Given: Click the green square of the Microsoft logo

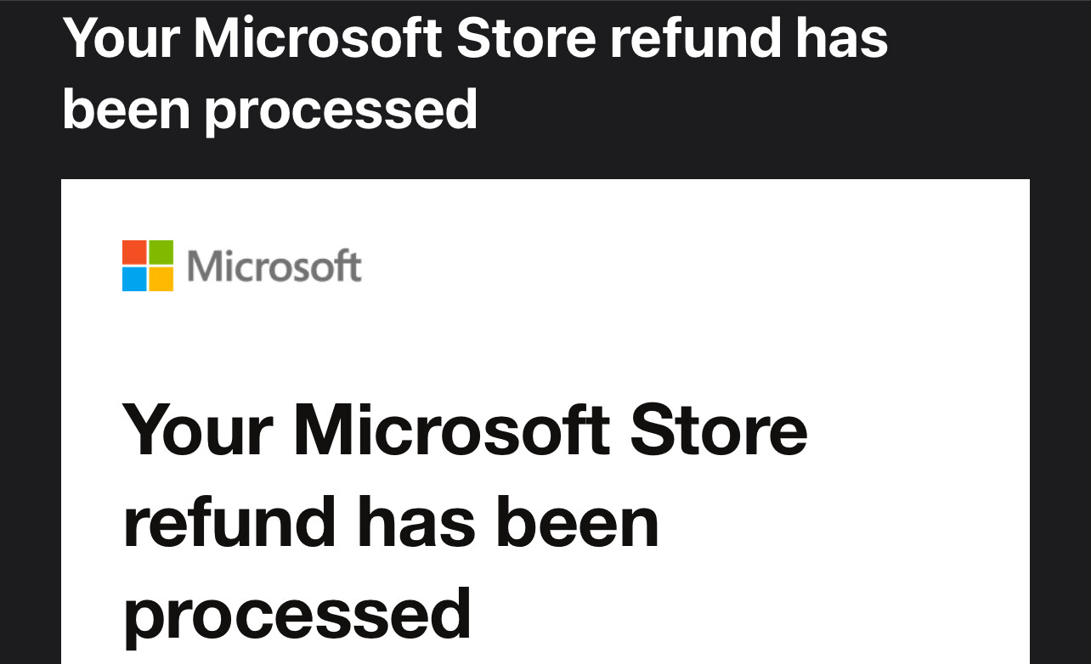Looking at the screenshot, I should click(x=161, y=252).
